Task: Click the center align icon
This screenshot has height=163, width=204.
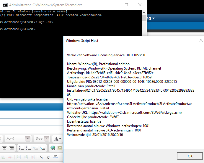Action: (4, 148)
